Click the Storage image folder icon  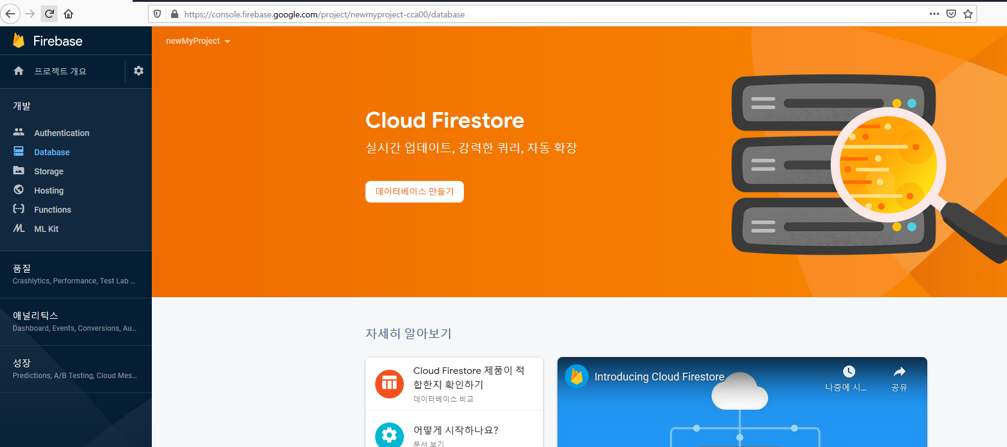point(19,170)
